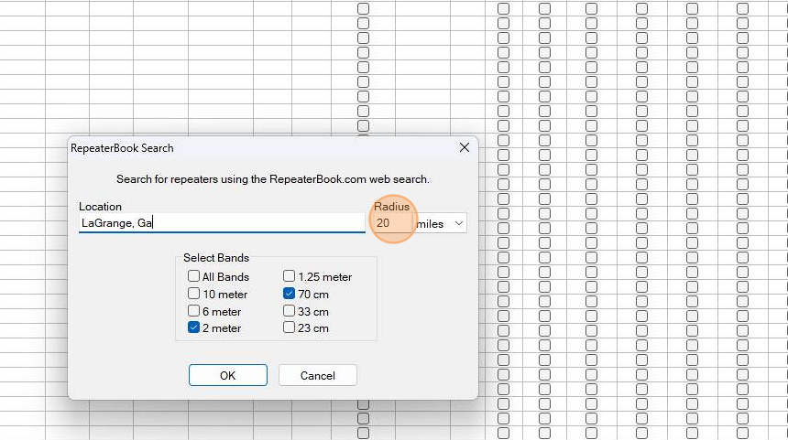Toggle the 33 cm band checkbox
788x440 pixels.
coord(289,311)
